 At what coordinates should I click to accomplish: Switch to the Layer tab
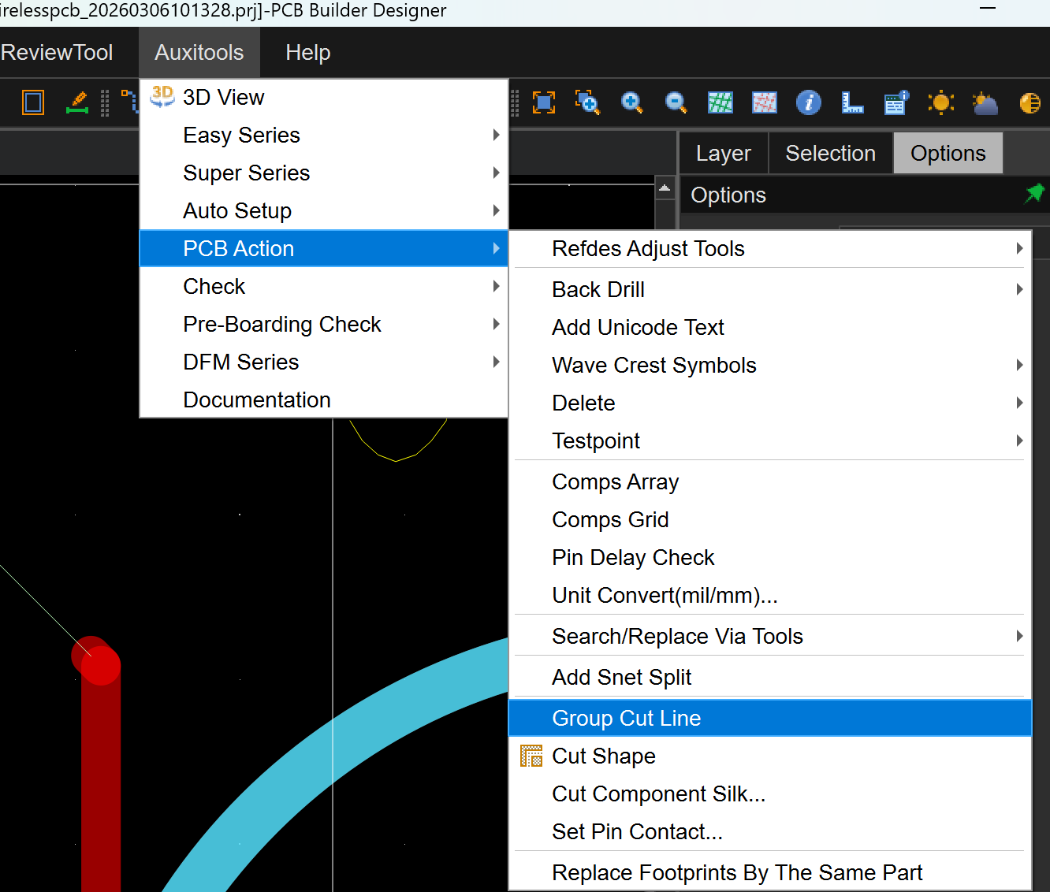[x=723, y=153]
